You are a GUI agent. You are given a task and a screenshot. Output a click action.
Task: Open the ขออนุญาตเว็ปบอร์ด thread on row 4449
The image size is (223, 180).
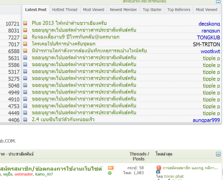click(x=84, y=113)
